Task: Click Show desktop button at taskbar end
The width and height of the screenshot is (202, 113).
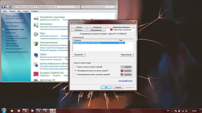Action: pyautogui.click(x=200, y=111)
